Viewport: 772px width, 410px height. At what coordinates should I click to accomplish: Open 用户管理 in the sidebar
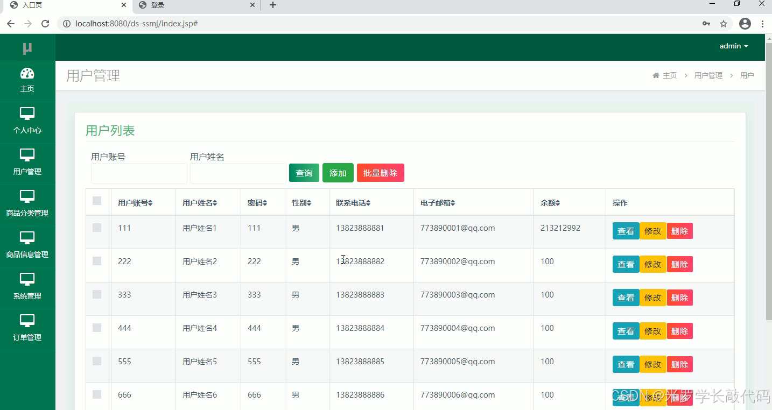coord(27,162)
